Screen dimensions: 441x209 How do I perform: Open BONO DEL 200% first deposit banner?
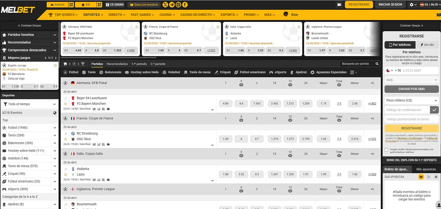[412, 160]
